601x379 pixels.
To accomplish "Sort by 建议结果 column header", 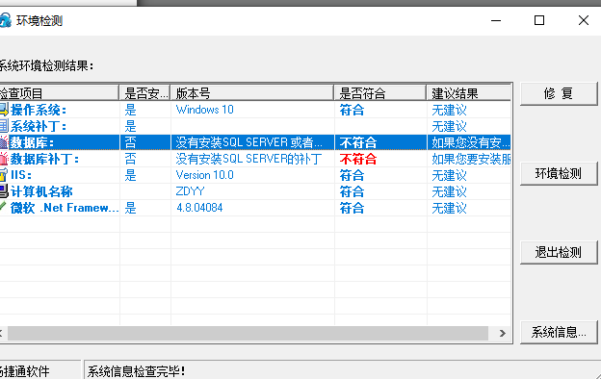I will pos(469,93).
